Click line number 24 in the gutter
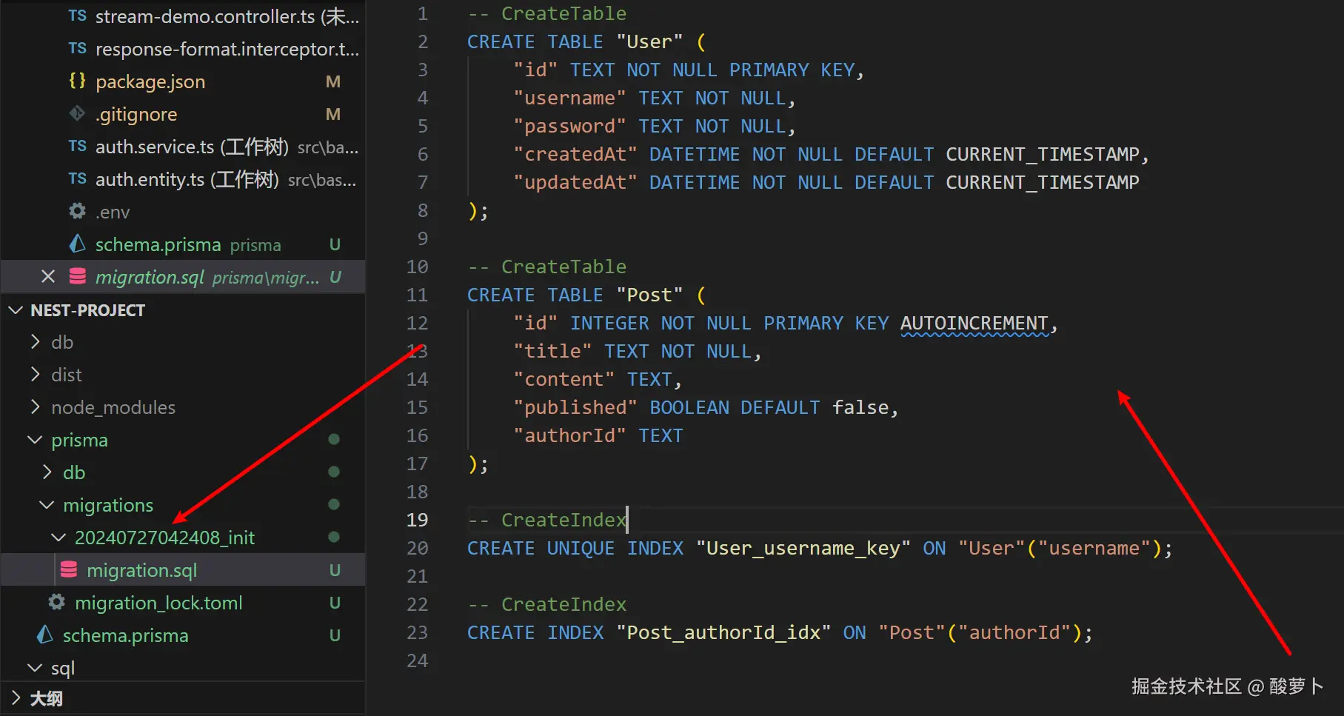Viewport: 1344px width, 716px height. (x=417, y=660)
